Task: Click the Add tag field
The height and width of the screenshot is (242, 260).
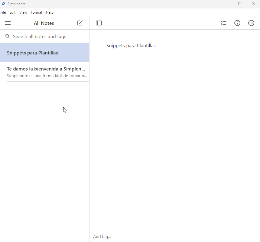Action: click(102, 237)
